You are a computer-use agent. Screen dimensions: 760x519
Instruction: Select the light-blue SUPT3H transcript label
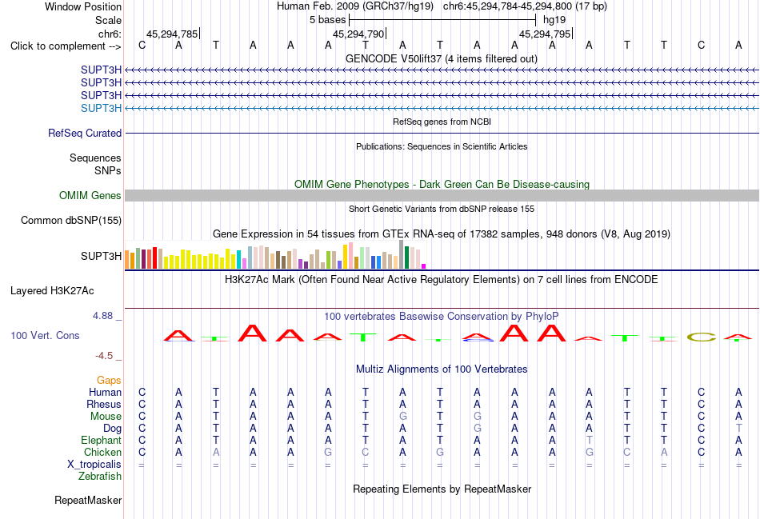coord(101,108)
